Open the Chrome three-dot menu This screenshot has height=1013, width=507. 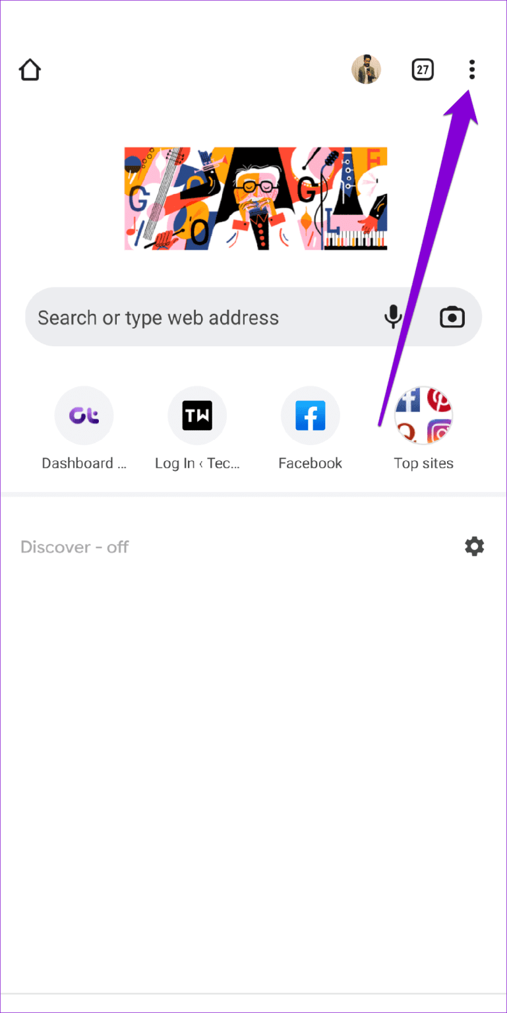[472, 69]
